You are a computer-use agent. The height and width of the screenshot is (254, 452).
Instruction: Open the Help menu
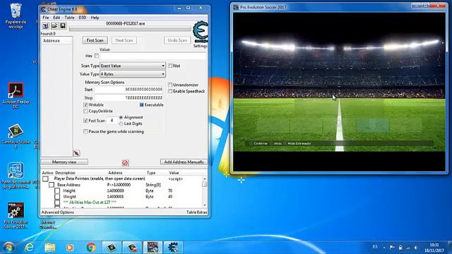coord(95,18)
